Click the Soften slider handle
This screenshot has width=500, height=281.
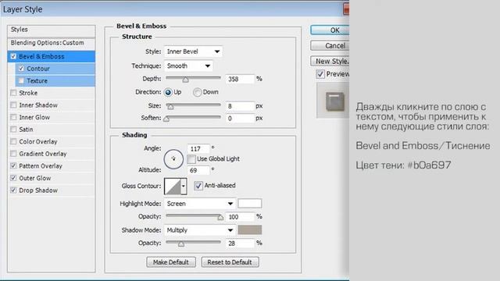coord(166,119)
